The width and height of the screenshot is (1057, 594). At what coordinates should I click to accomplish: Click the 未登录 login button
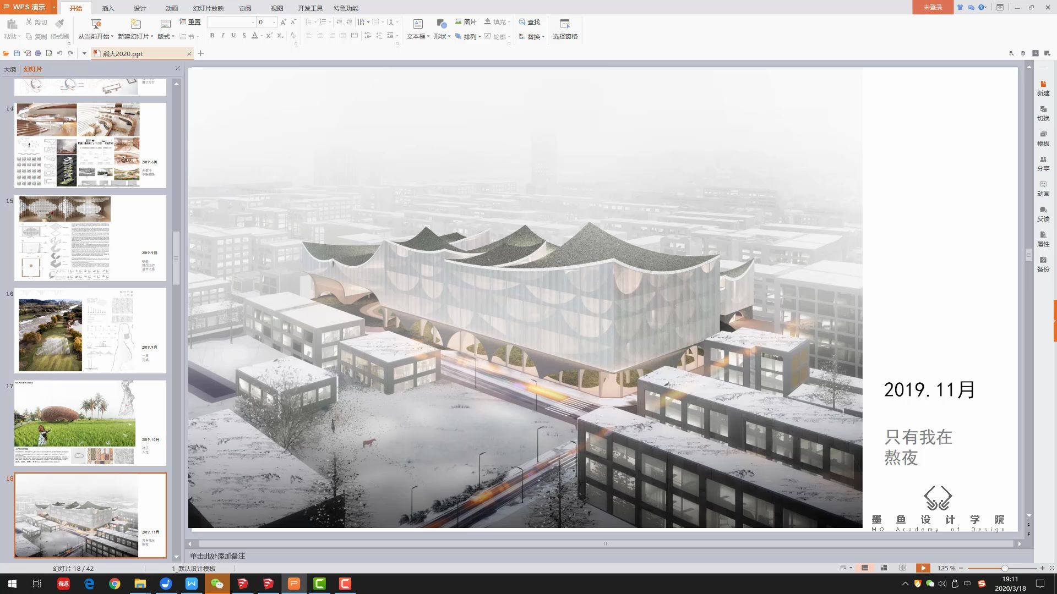(933, 7)
